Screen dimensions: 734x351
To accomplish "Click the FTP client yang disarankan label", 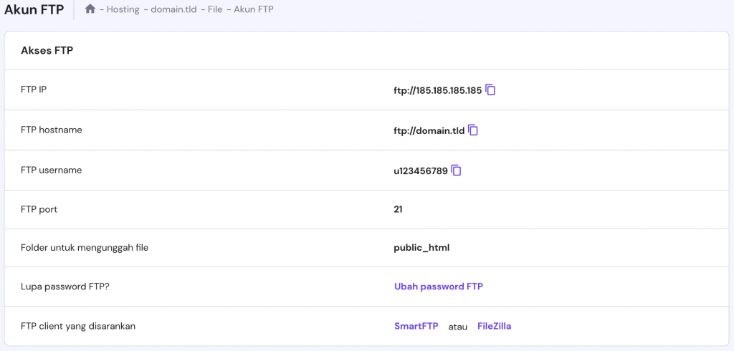I will click(x=78, y=326).
